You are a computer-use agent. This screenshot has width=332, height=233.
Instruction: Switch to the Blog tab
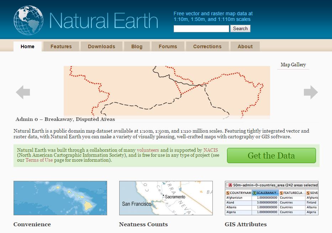tap(137, 46)
